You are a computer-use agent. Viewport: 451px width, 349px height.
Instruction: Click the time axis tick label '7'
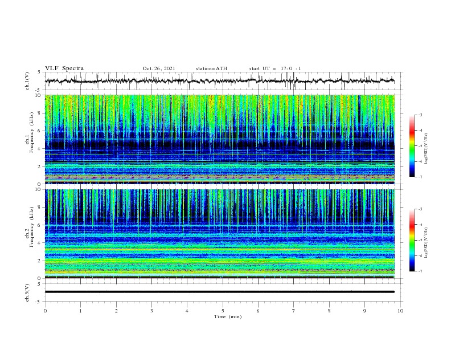[294, 311]
